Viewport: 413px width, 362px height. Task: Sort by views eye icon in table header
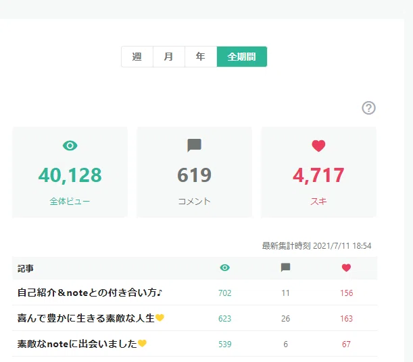click(224, 268)
